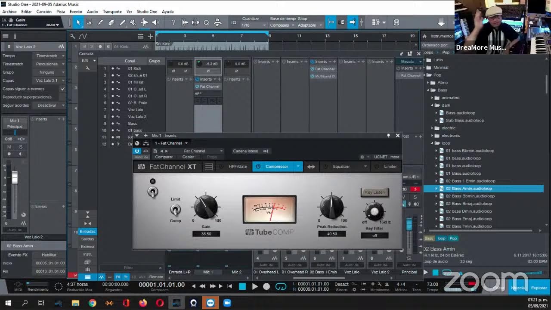Click the transport Play button

click(255, 286)
